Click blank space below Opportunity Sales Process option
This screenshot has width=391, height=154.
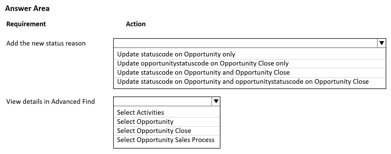tap(167, 146)
